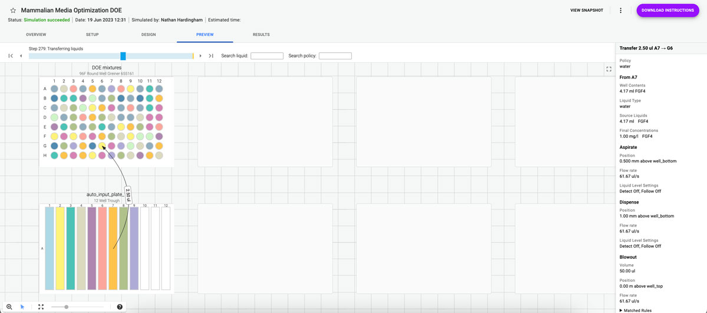Jump to the first simulation step

coord(11,56)
